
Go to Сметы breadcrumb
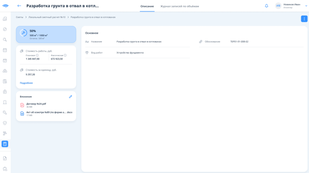[20, 17]
